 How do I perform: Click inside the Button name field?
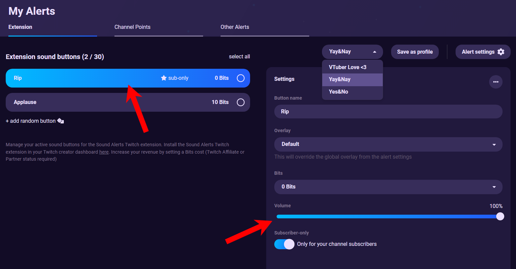[x=388, y=111]
